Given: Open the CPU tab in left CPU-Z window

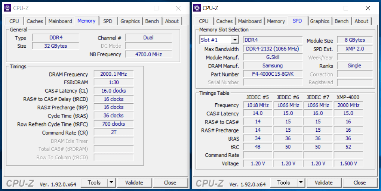Looking at the screenshot, I should pyautogui.click(x=14, y=21).
